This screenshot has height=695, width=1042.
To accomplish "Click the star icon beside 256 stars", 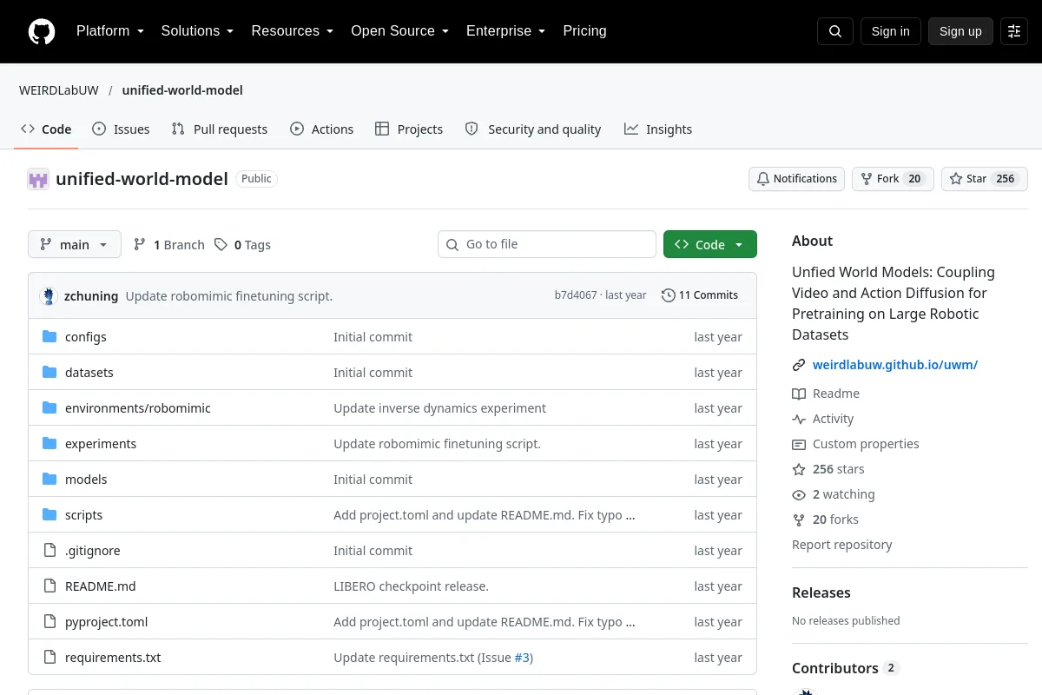I will (799, 469).
